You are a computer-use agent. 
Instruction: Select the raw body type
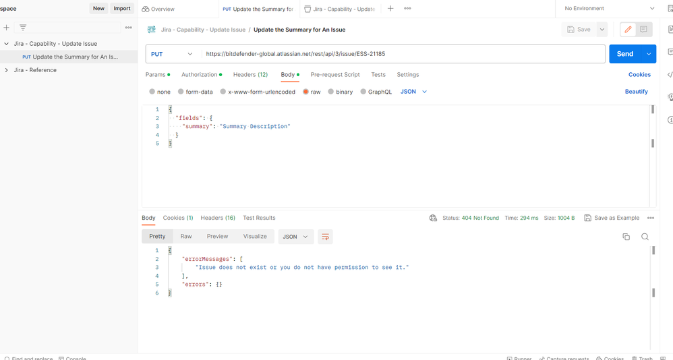[312, 92]
